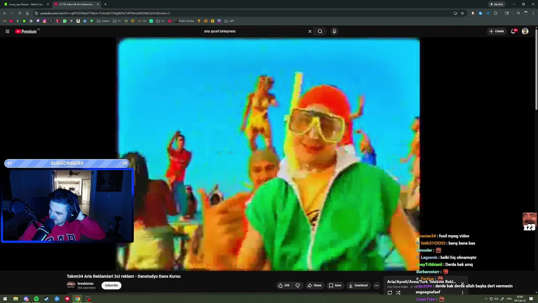Open the Windows Start menu
Image resolution: width=538 pixels, height=303 pixels.
point(5,299)
